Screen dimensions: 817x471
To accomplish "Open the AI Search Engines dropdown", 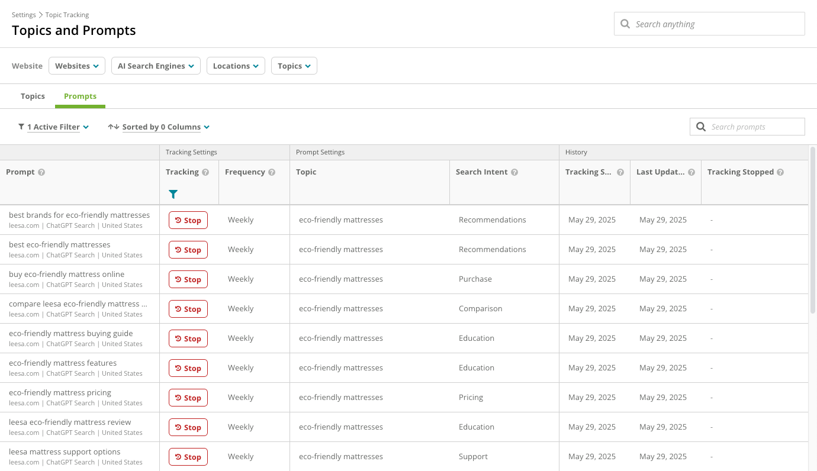I will pyautogui.click(x=156, y=66).
